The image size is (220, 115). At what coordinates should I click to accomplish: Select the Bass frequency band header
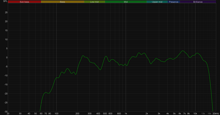pyautogui.click(x=63, y=2)
